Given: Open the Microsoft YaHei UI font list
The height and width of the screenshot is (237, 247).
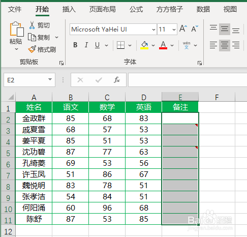Looking at the screenshot, I should pyautogui.click(x=153, y=29).
